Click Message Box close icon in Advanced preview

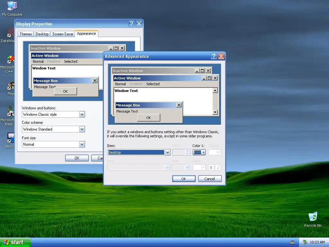click(179, 105)
